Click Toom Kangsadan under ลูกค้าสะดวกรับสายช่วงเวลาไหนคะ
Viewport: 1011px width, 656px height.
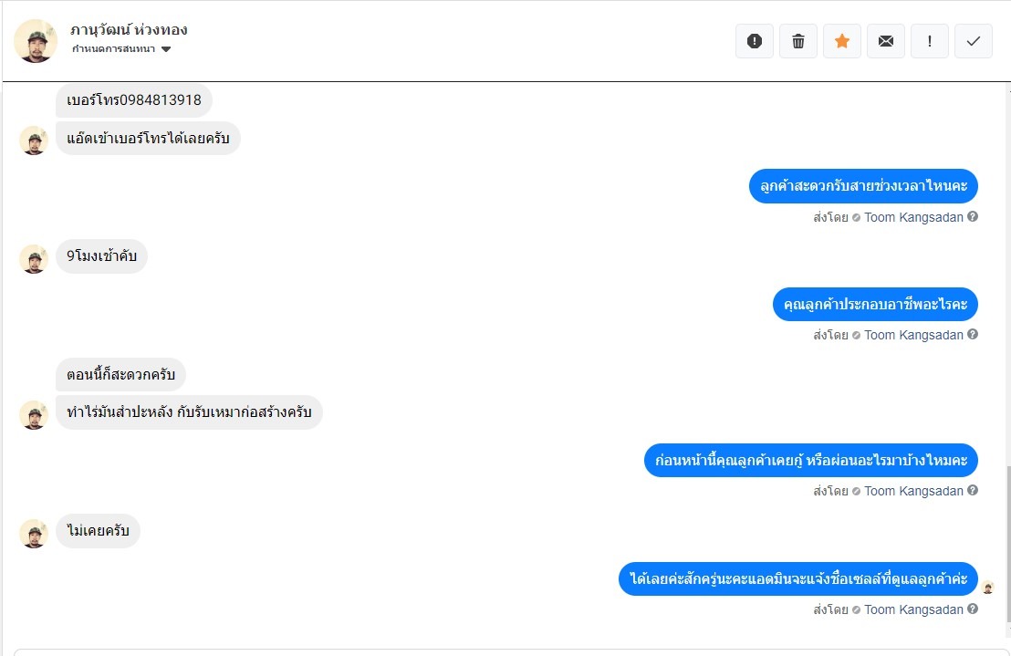point(913,217)
